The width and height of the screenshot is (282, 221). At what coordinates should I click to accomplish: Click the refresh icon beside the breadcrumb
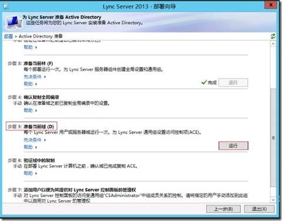coord(273,36)
